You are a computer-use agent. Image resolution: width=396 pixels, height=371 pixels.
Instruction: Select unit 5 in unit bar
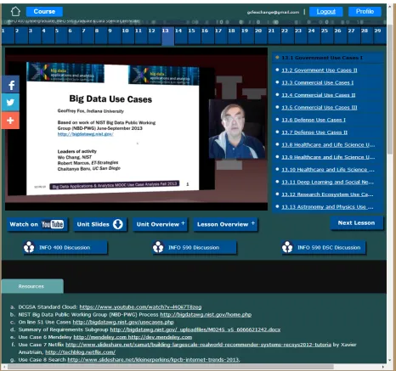pos(60,35)
